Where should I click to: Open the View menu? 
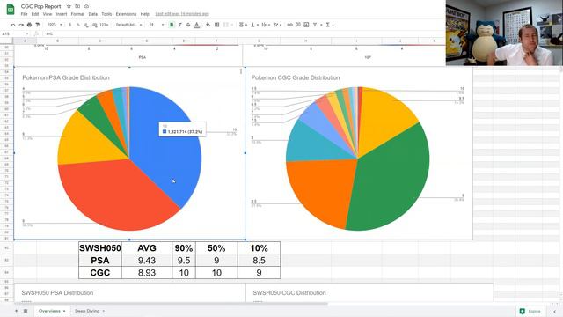pos(48,14)
